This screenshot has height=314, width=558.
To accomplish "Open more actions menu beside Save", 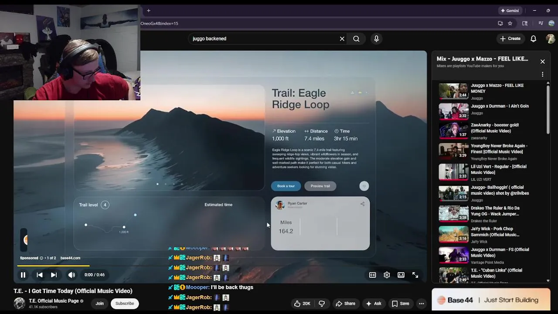I will click(421, 304).
